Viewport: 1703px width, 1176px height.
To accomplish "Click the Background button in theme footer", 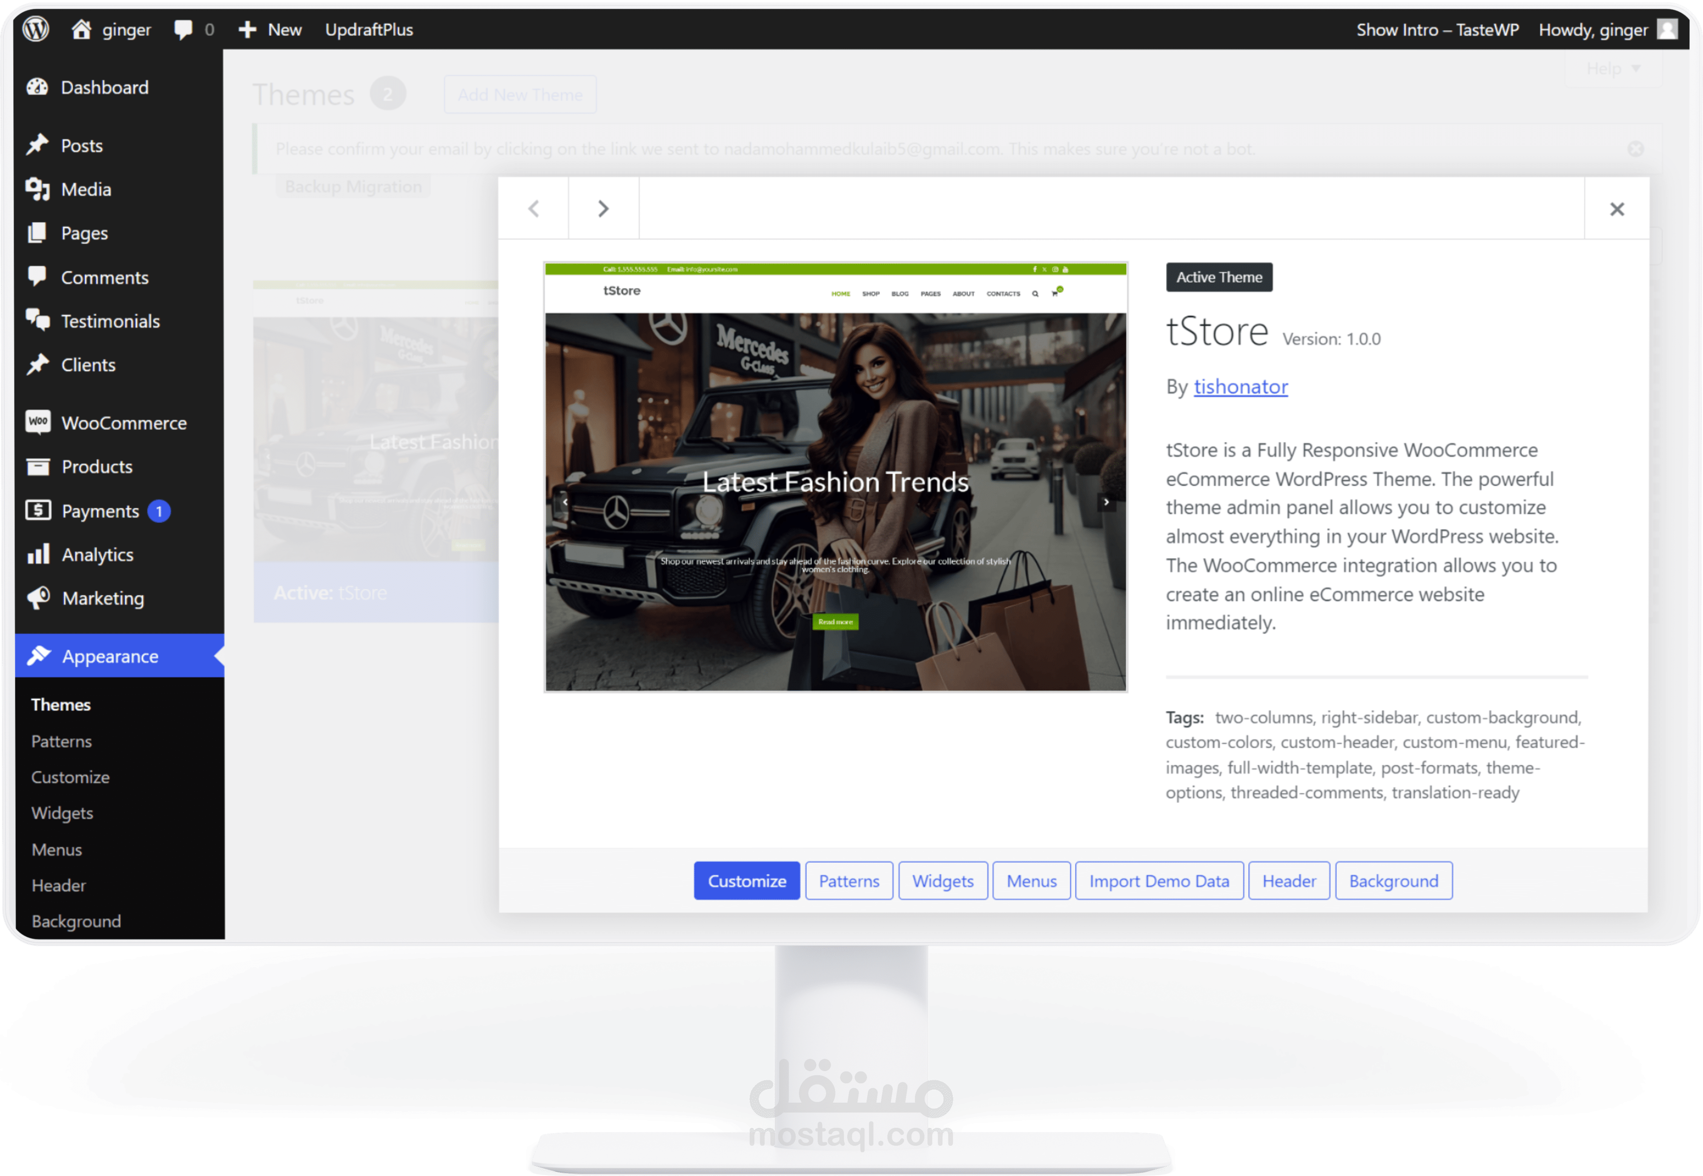I will pyautogui.click(x=1393, y=881).
